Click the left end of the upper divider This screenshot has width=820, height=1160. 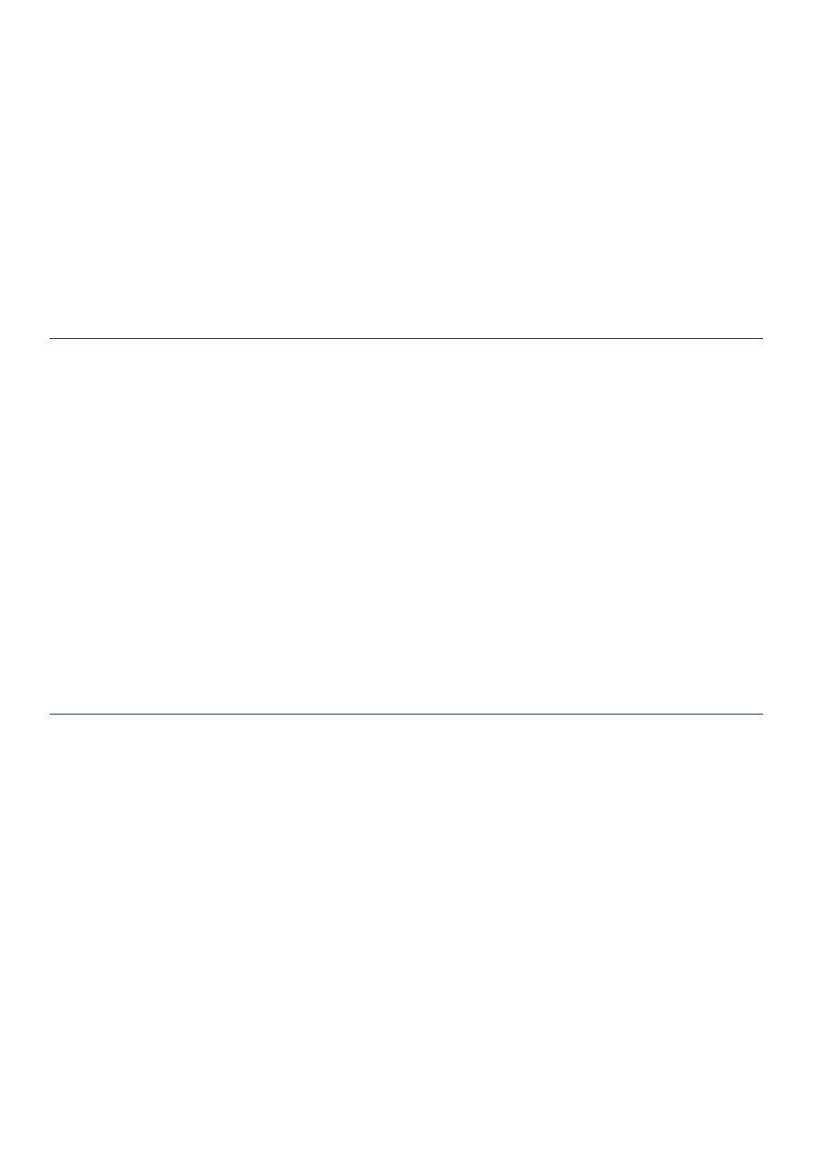click(51, 339)
